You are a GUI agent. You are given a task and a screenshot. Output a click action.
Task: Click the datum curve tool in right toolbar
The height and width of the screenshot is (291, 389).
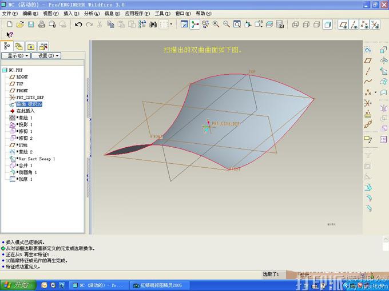point(368,82)
